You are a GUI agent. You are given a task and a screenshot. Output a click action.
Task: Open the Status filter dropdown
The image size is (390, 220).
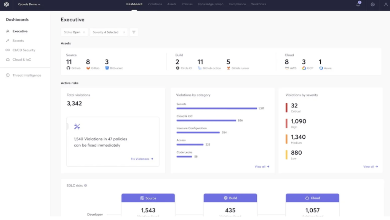[72, 32]
